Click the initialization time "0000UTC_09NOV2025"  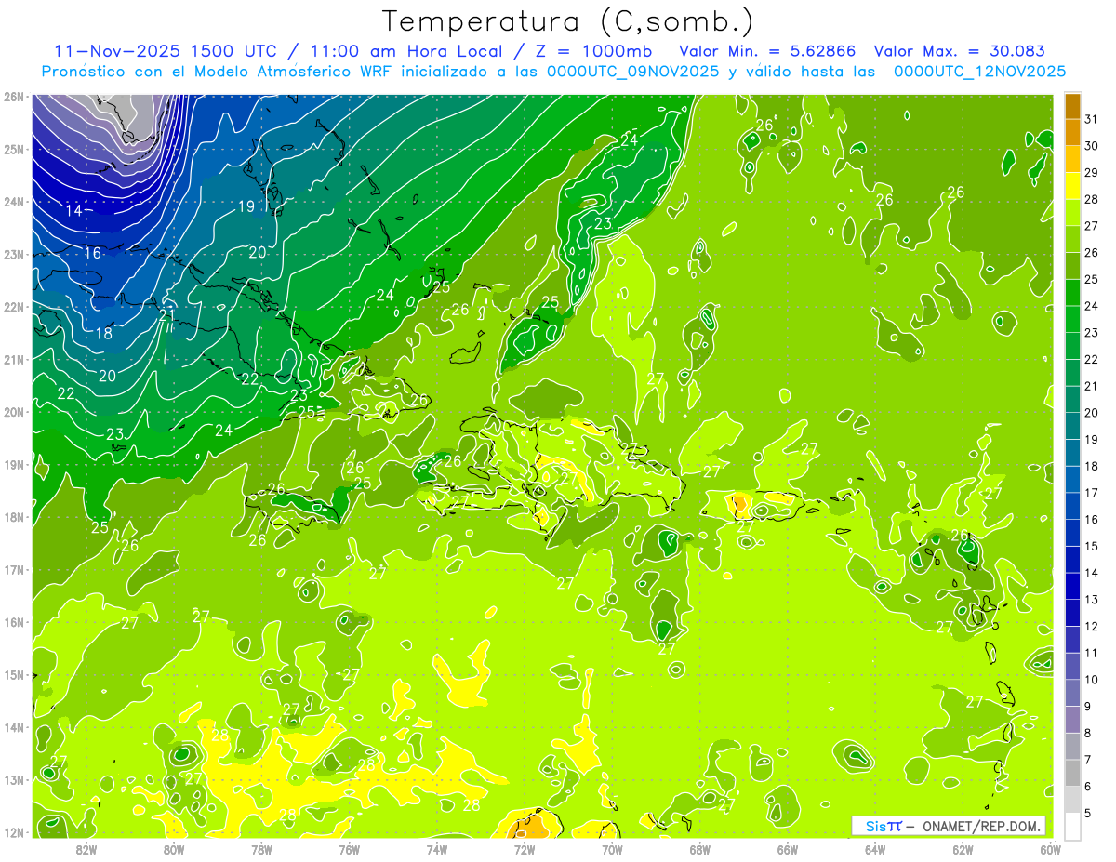click(632, 72)
